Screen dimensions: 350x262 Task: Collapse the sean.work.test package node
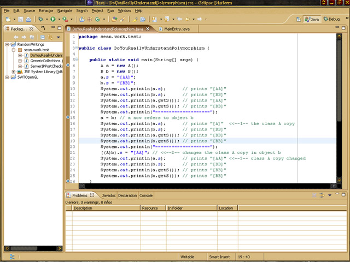tap(13, 50)
